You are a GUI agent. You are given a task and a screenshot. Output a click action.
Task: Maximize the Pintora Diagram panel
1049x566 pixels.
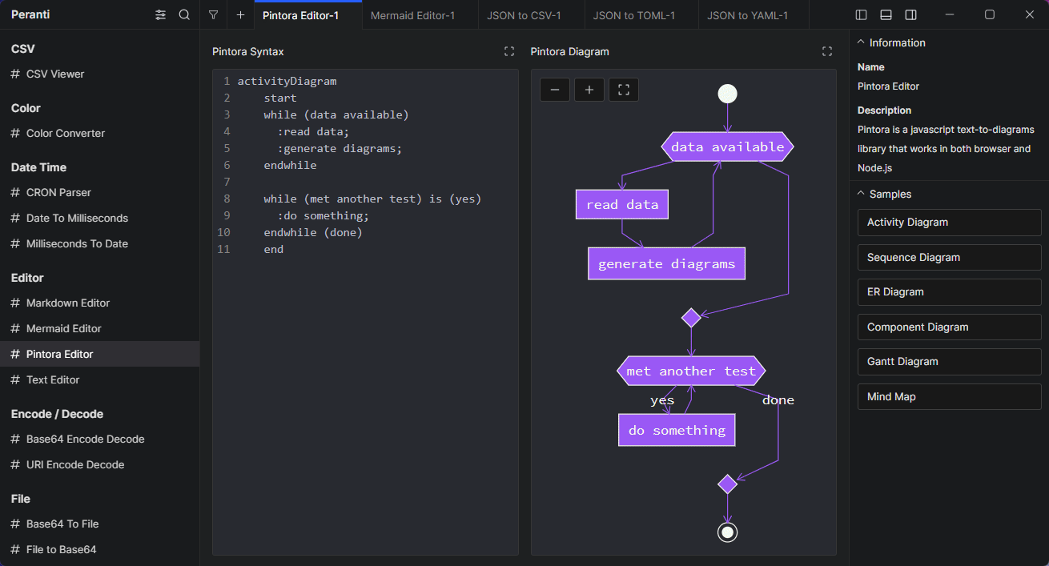pyautogui.click(x=827, y=51)
